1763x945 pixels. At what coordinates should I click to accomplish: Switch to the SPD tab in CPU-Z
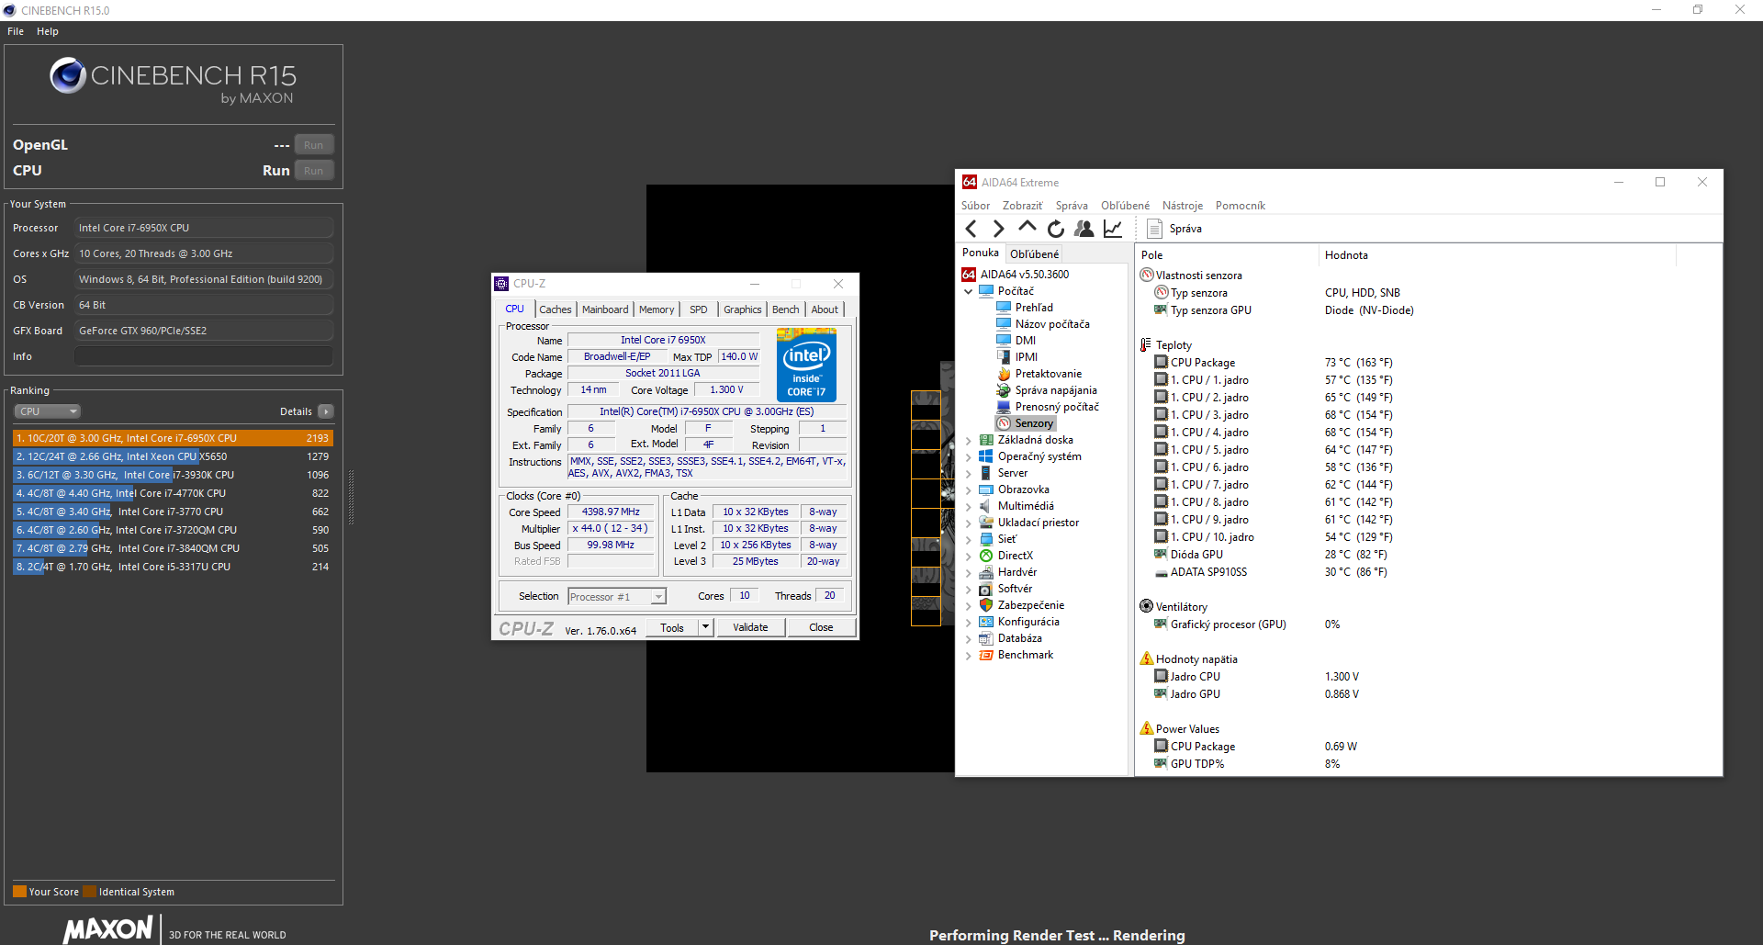pyautogui.click(x=699, y=309)
